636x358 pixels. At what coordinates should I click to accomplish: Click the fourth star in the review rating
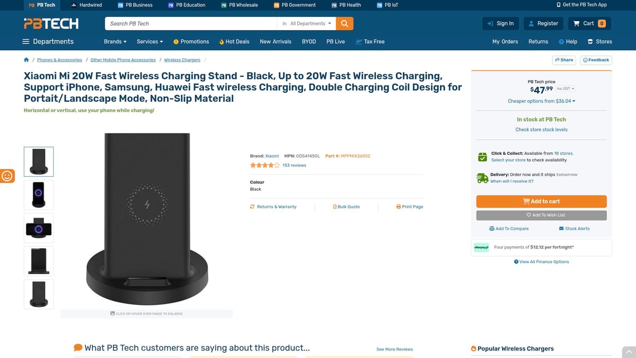click(270, 165)
